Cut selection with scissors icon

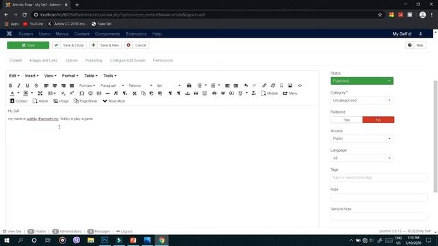(x=135, y=94)
